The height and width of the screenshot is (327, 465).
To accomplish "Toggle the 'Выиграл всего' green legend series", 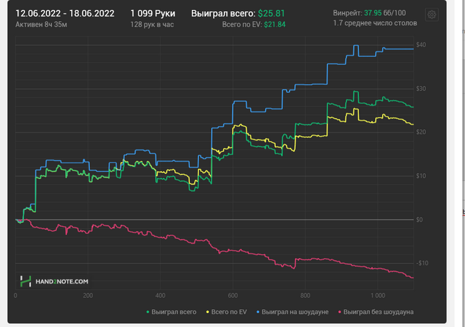I will pyautogui.click(x=171, y=312).
